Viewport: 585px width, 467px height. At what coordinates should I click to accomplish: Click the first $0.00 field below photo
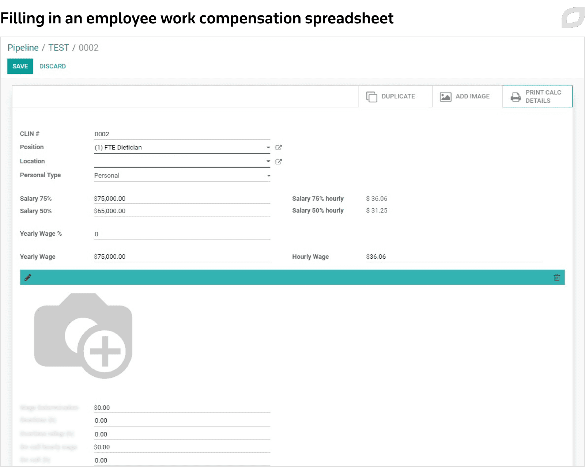(182, 407)
